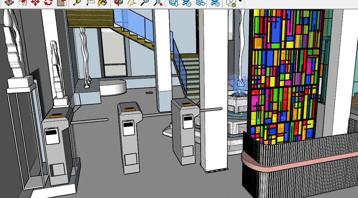Click Zoom Extents in the toolbar
Viewport: 358px width, 198px height.
158,2
